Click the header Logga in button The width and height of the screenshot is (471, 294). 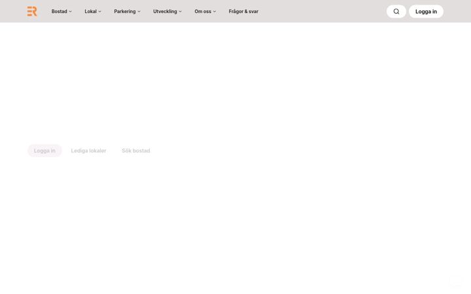click(426, 11)
